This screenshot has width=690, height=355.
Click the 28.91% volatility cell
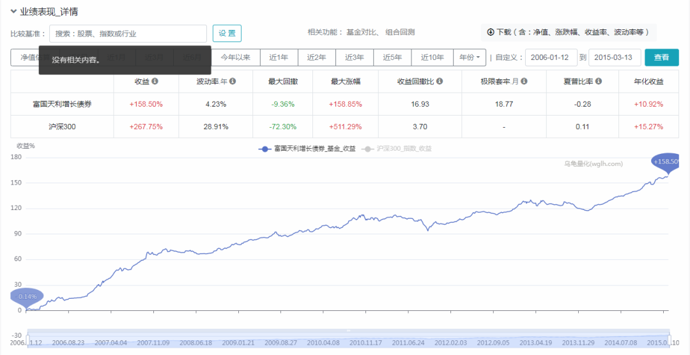[x=216, y=126]
